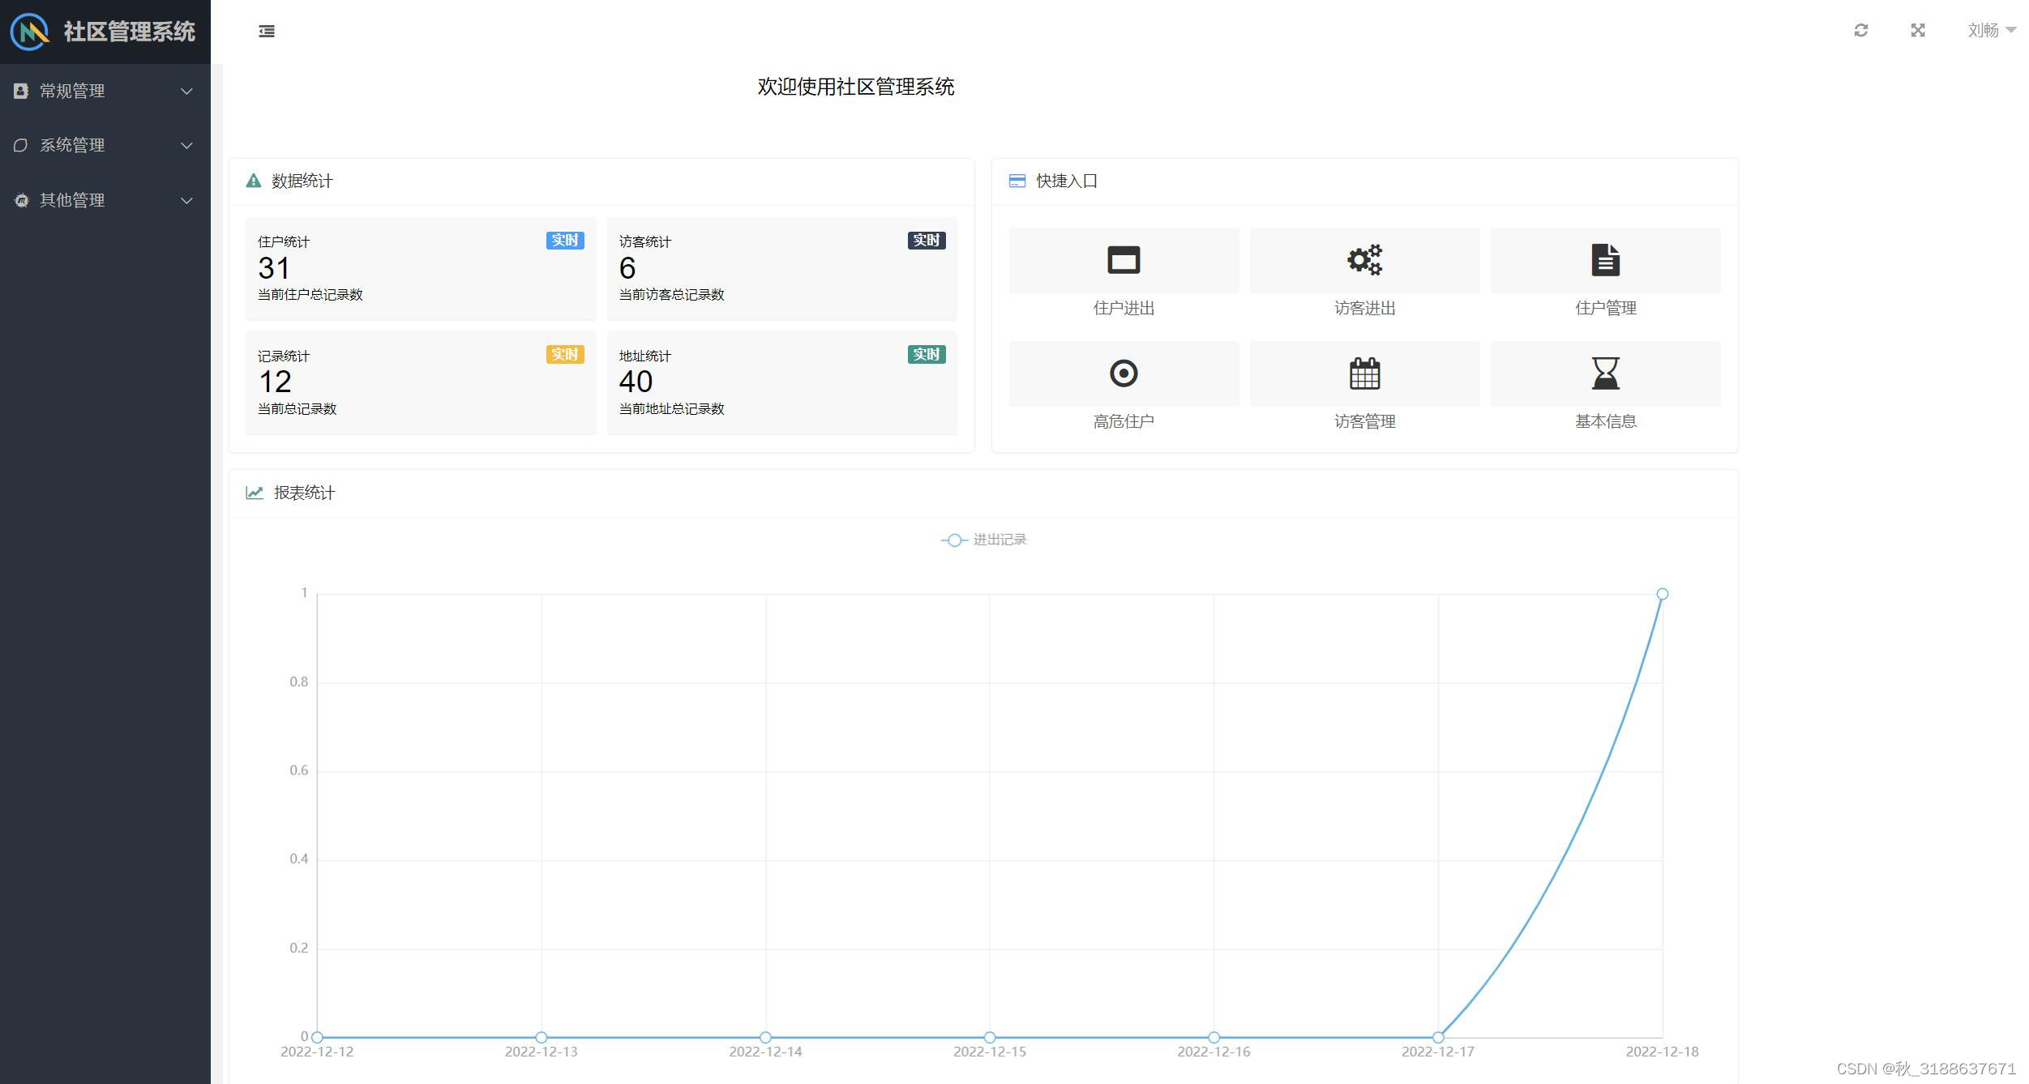2029x1084 pixels.
Task: Click the 高危住户 label link
Action: (x=1124, y=421)
